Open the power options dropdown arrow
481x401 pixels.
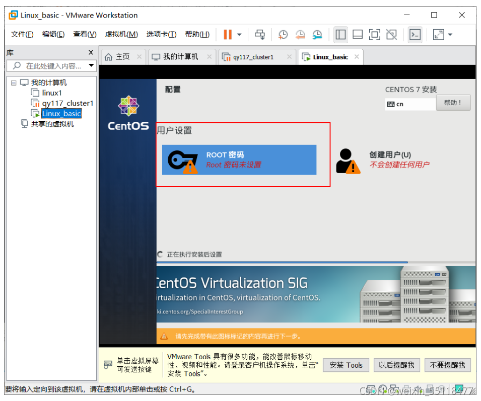pyautogui.click(x=239, y=35)
